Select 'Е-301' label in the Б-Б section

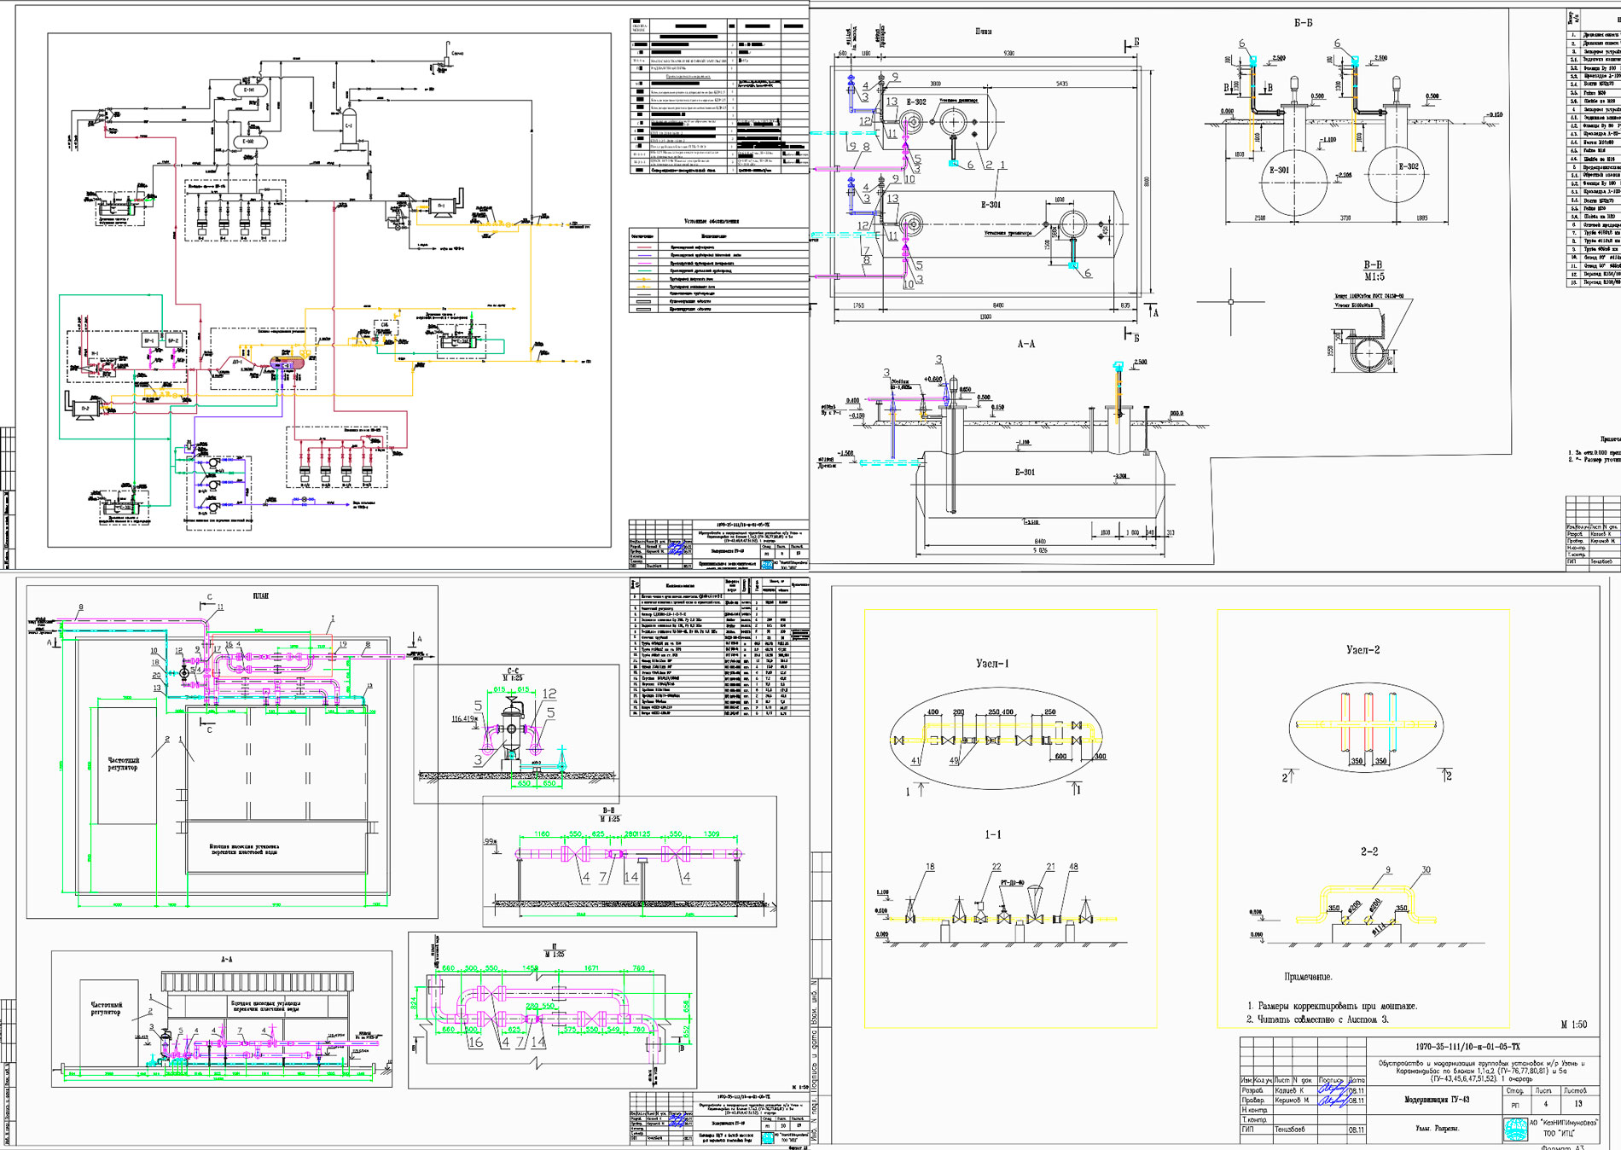click(1279, 170)
